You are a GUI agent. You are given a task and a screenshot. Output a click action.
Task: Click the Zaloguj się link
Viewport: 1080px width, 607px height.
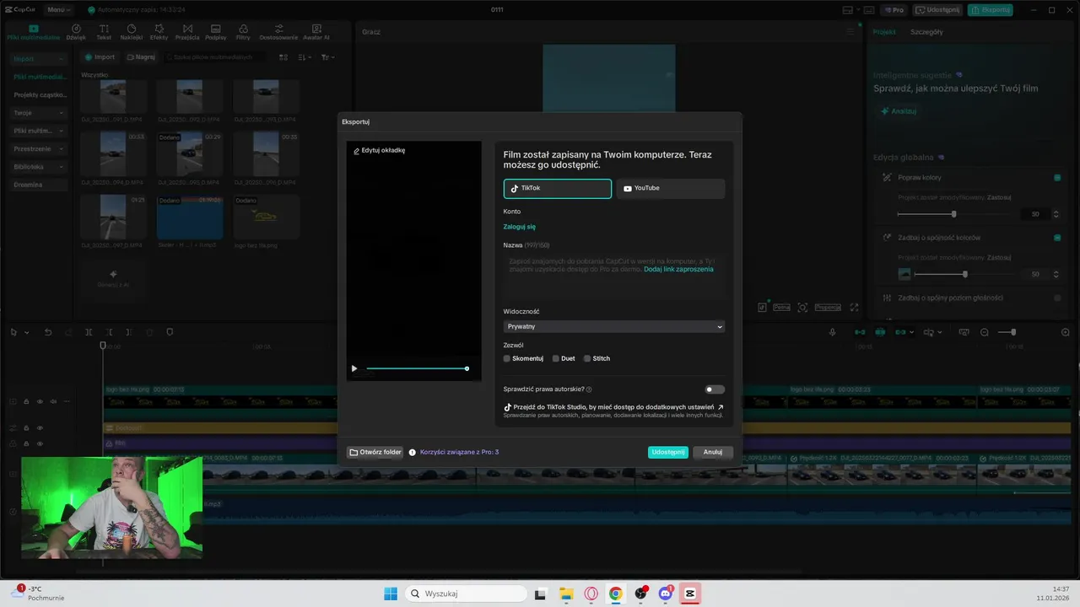[x=520, y=227]
